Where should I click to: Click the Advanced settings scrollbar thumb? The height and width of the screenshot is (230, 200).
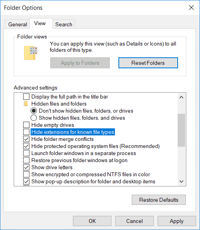(182, 130)
